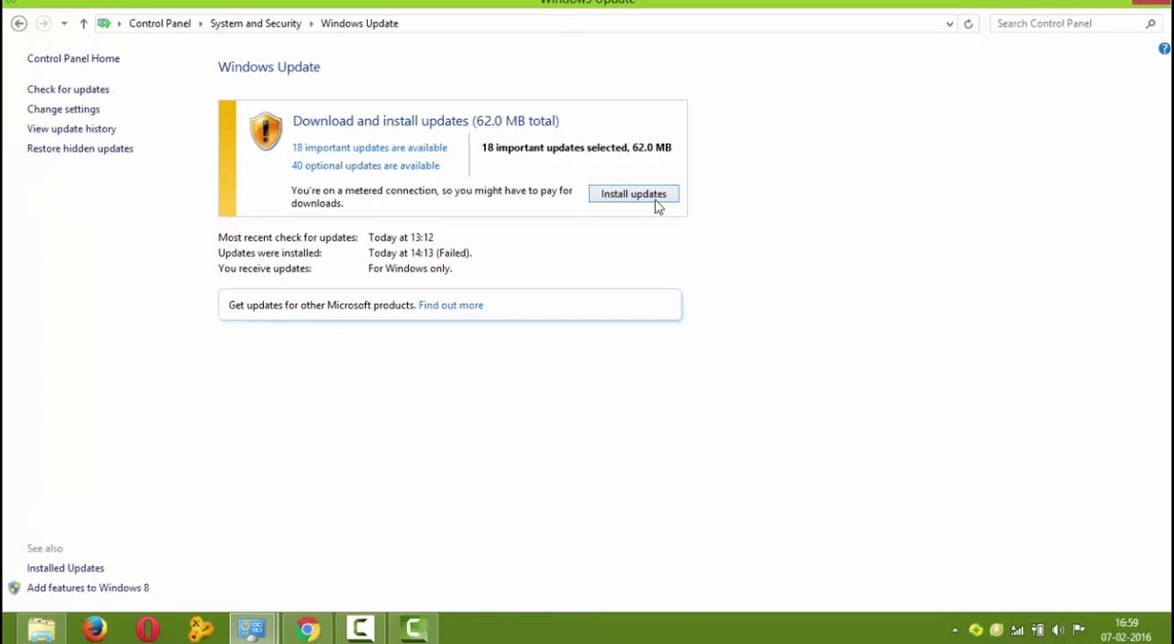The height and width of the screenshot is (644, 1174).
Task: Expand the chevron before Control Panel
Action: (x=119, y=23)
